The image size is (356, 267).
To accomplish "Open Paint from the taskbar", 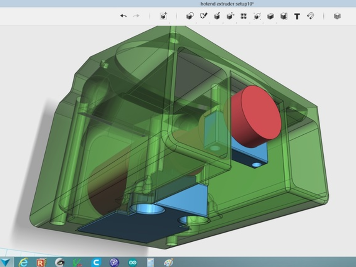I will click(x=169, y=262).
